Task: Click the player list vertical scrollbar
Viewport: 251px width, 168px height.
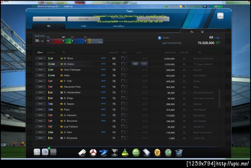Action: point(219,98)
